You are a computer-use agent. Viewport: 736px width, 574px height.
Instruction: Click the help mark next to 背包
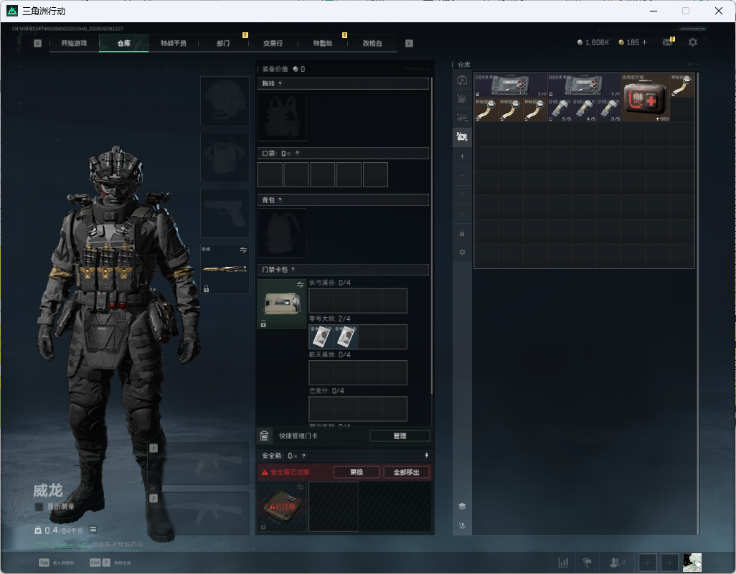(x=280, y=200)
